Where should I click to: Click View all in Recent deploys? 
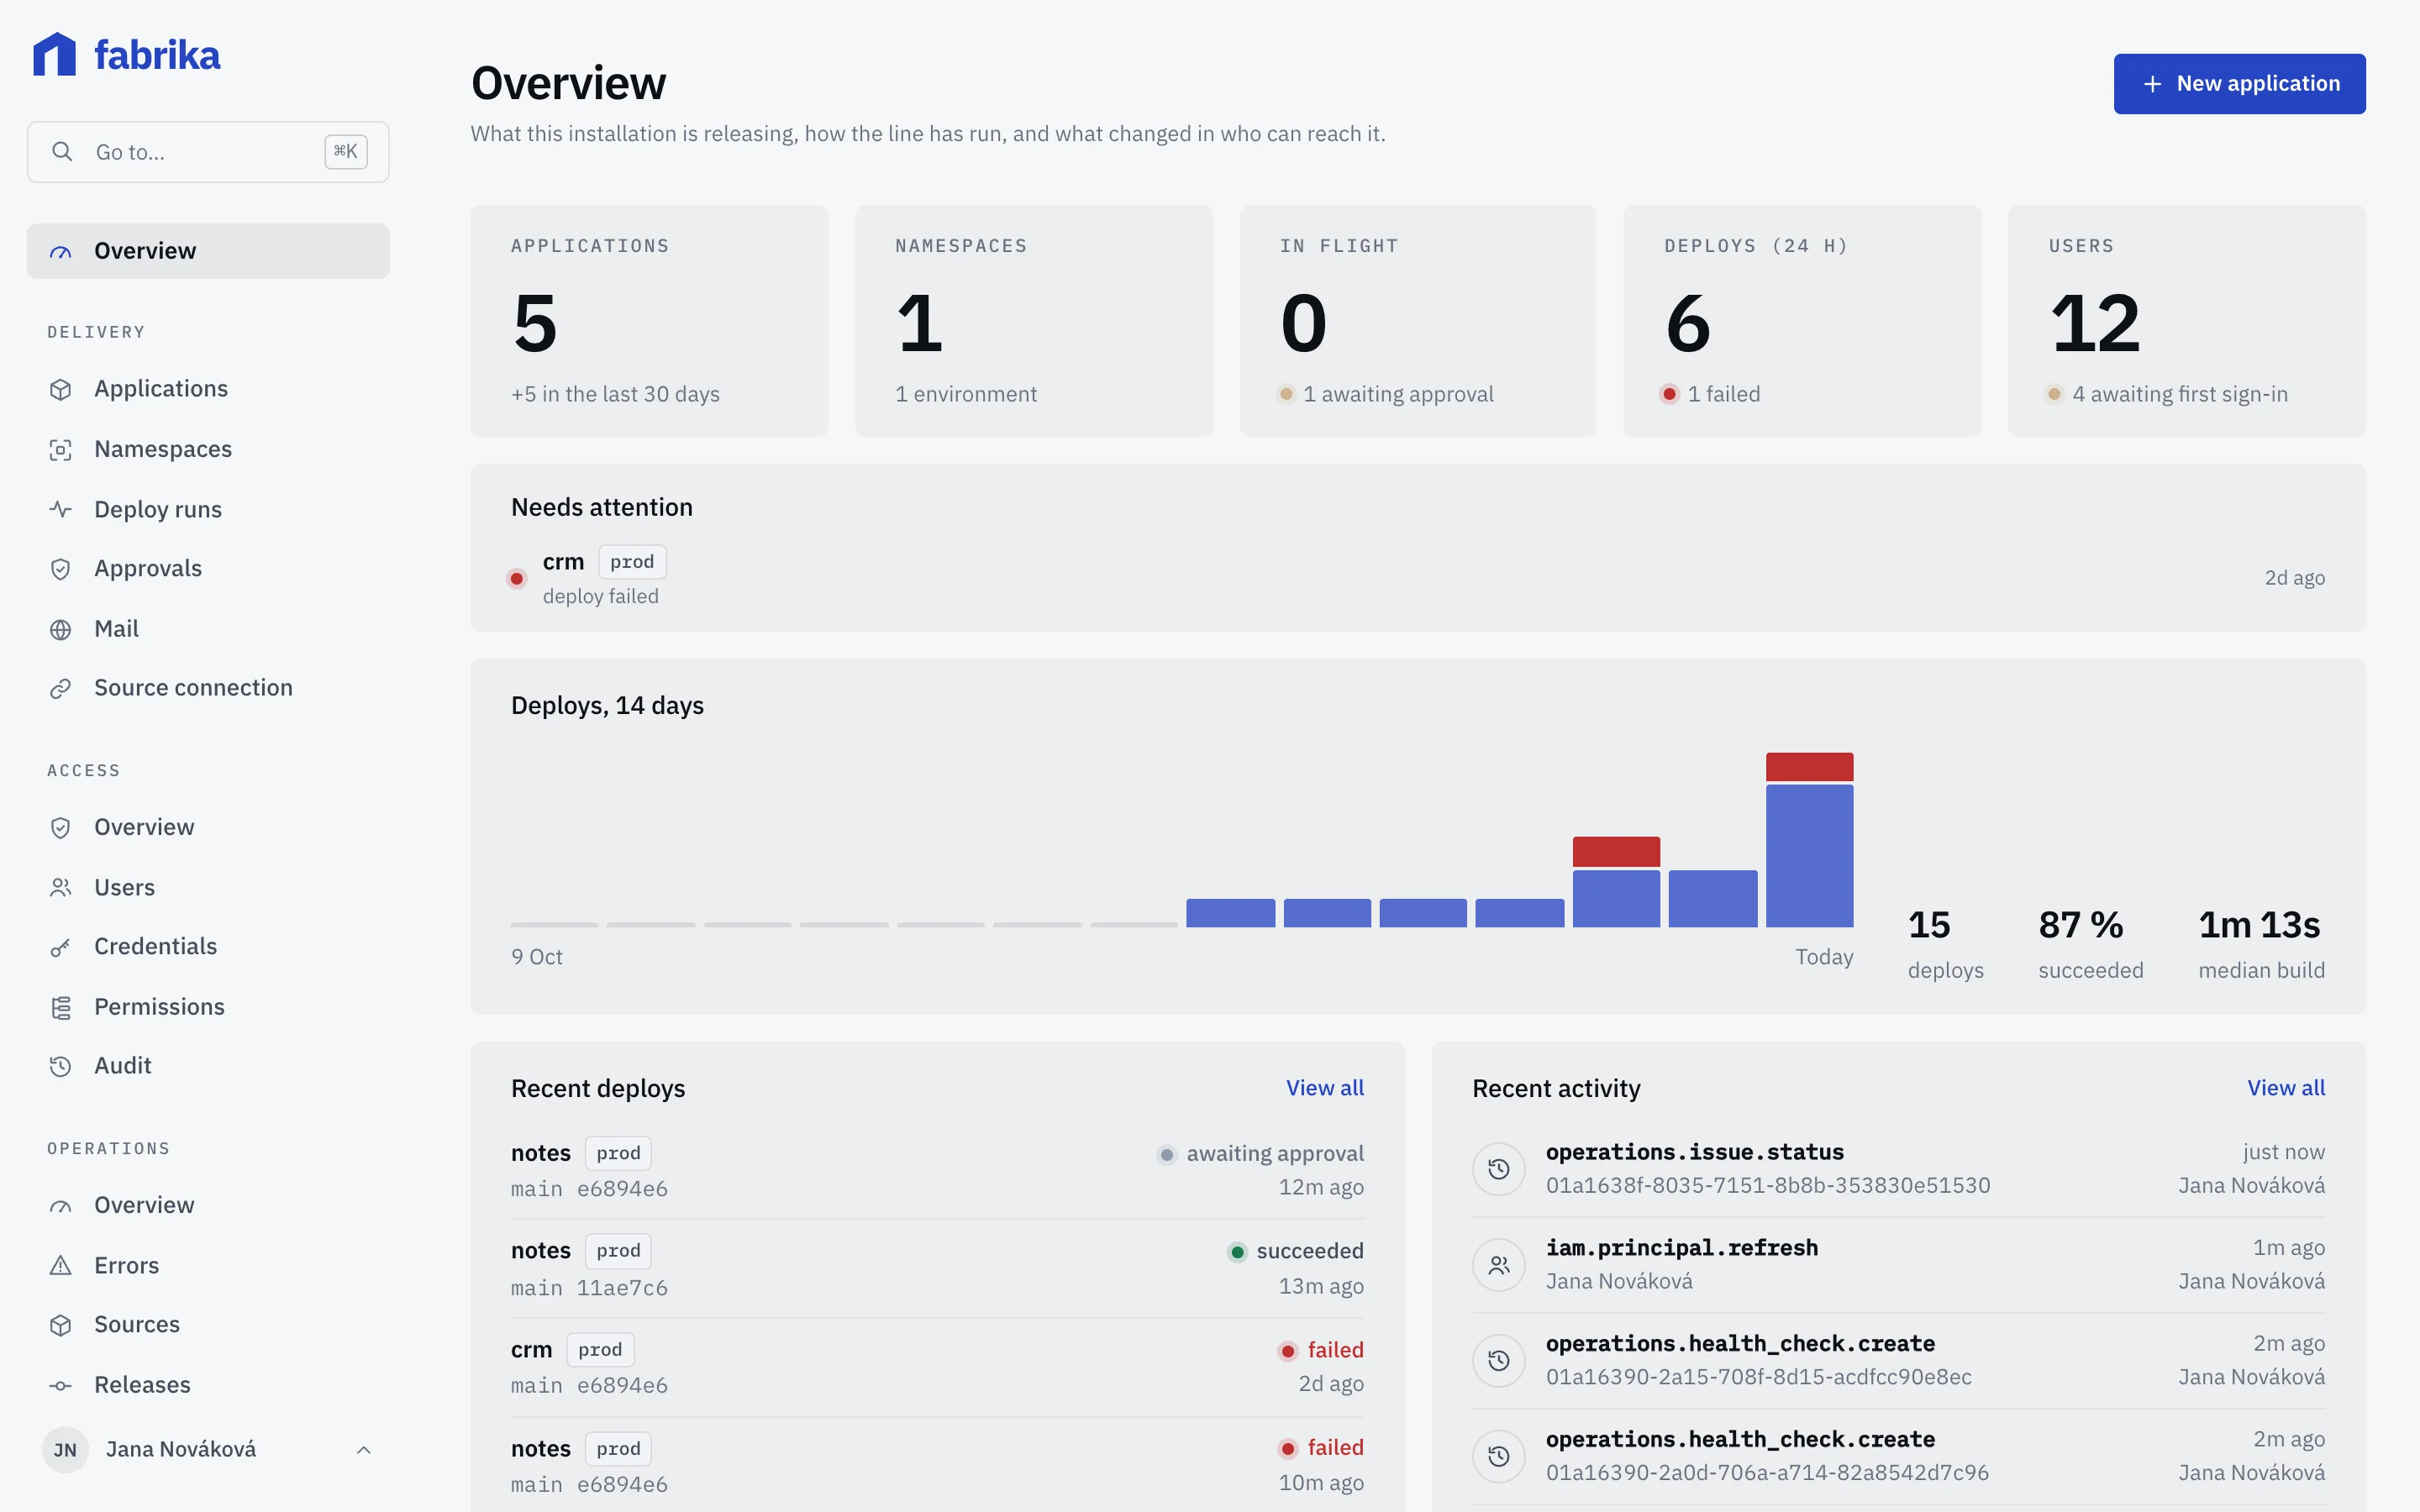1324,1088
